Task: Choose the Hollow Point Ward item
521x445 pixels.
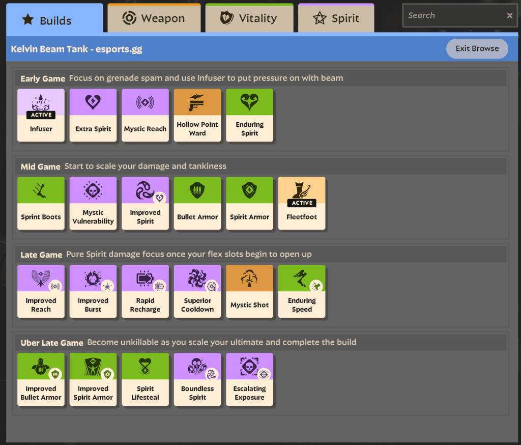Action: (x=197, y=115)
